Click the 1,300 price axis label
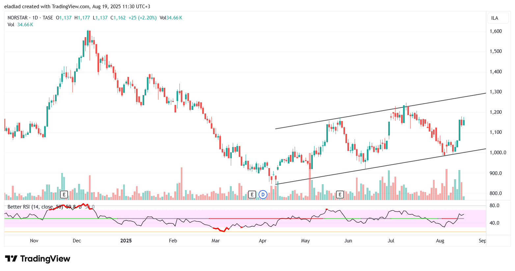The height and width of the screenshot is (271, 515). (x=496, y=92)
